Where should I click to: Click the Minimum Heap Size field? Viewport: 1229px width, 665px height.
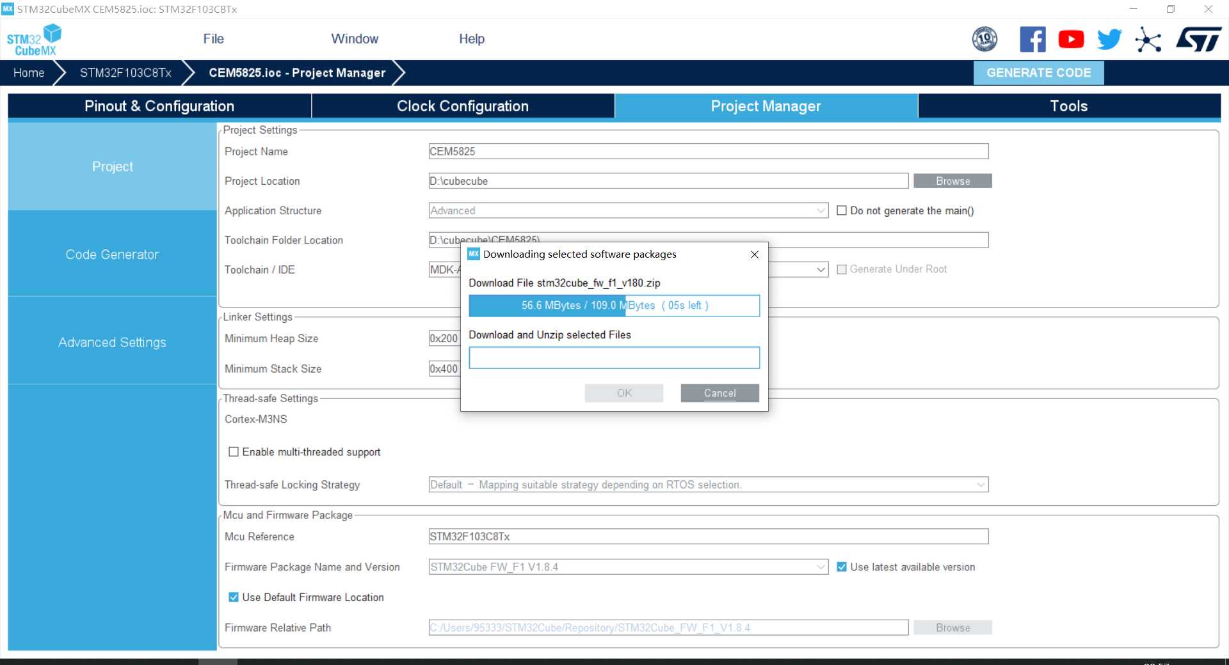click(x=444, y=338)
